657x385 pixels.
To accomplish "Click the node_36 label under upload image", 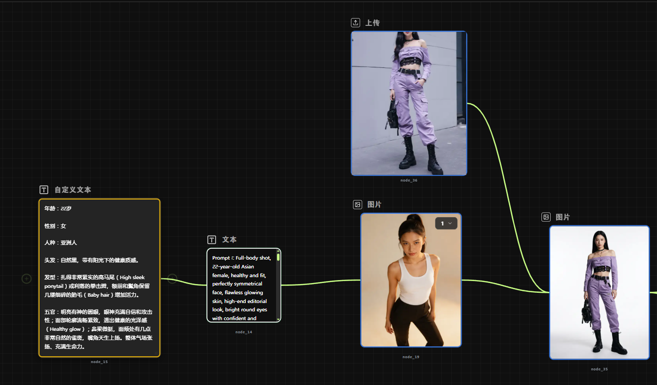I will pos(409,181).
